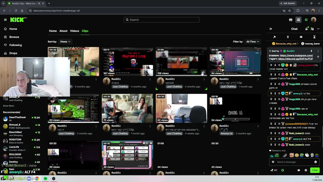This screenshot has width=323, height=182.
Task: Open the chat more options menu
Action: point(318,29)
